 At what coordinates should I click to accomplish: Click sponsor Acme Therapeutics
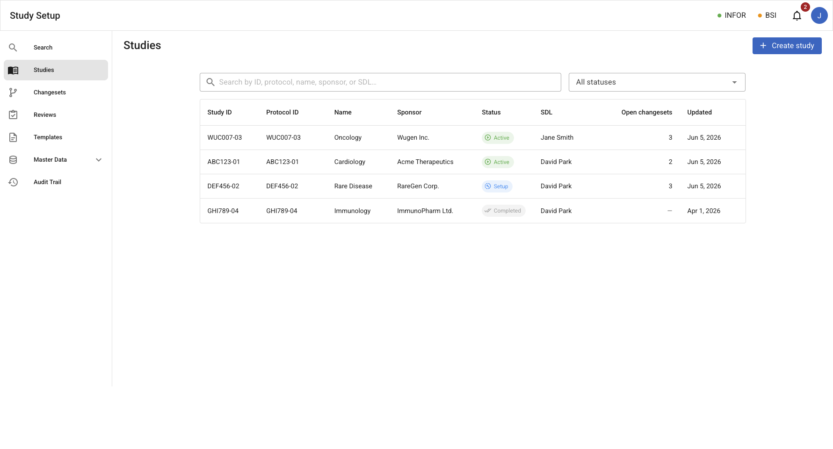coord(425,162)
